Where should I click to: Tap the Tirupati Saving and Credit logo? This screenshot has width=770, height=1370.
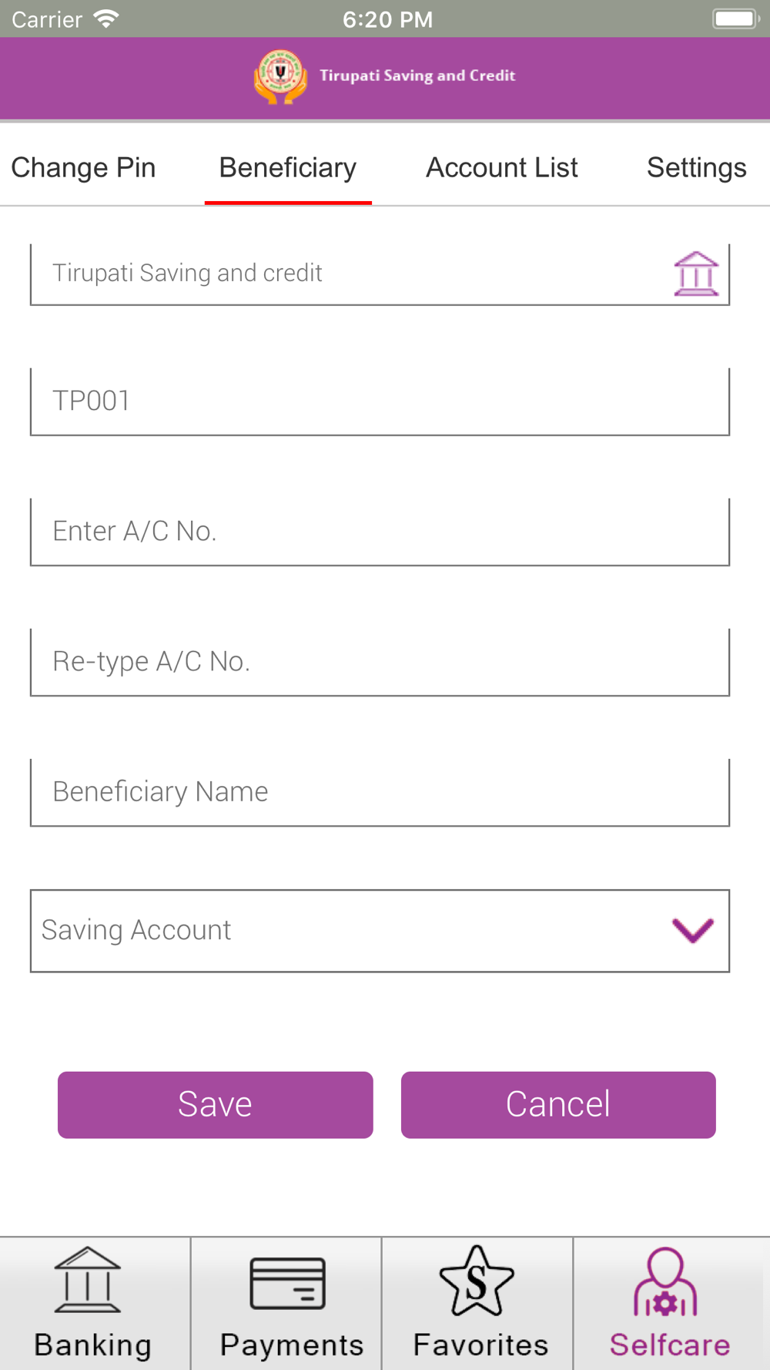pos(280,76)
